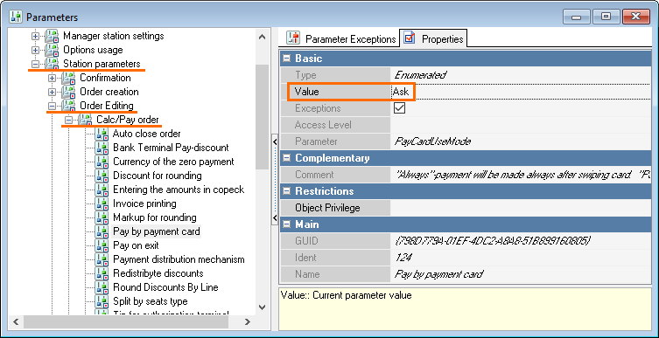
Task: Select the Payment distribution mechanism item
Action: [179, 259]
